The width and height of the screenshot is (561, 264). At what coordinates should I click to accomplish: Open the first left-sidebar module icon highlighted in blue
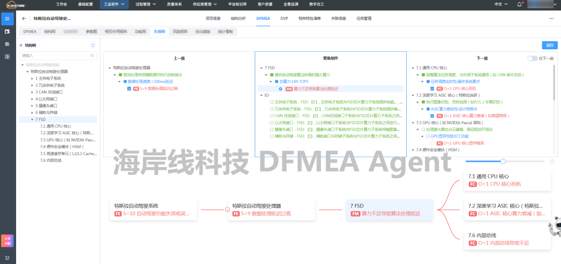7,19
